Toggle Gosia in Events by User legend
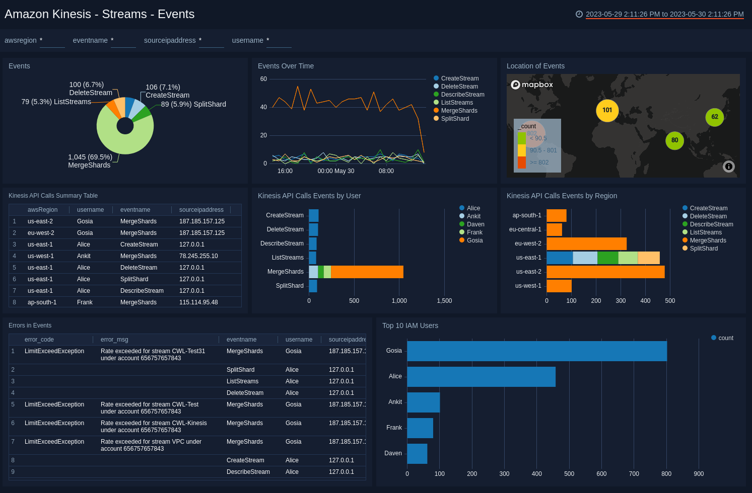The image size is (752, 493). [x=474, y=240]
